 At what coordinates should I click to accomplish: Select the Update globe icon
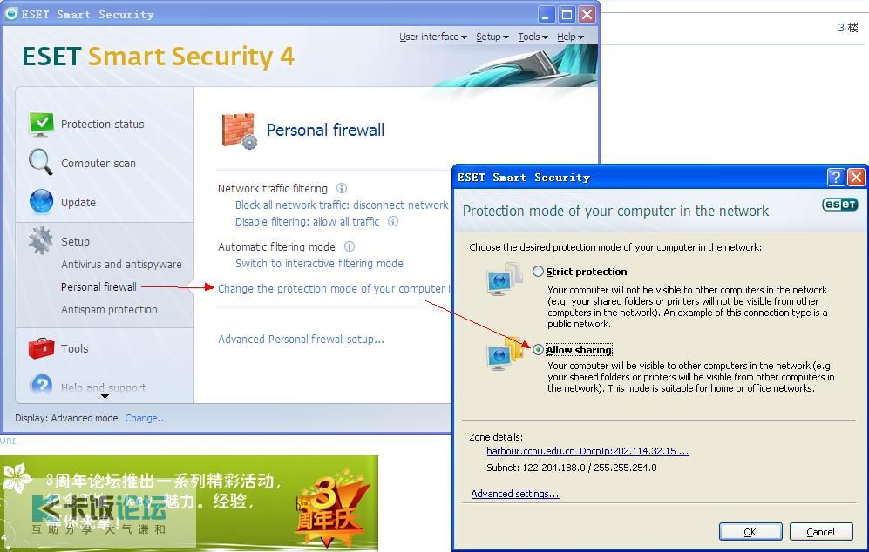click(41, 201)
